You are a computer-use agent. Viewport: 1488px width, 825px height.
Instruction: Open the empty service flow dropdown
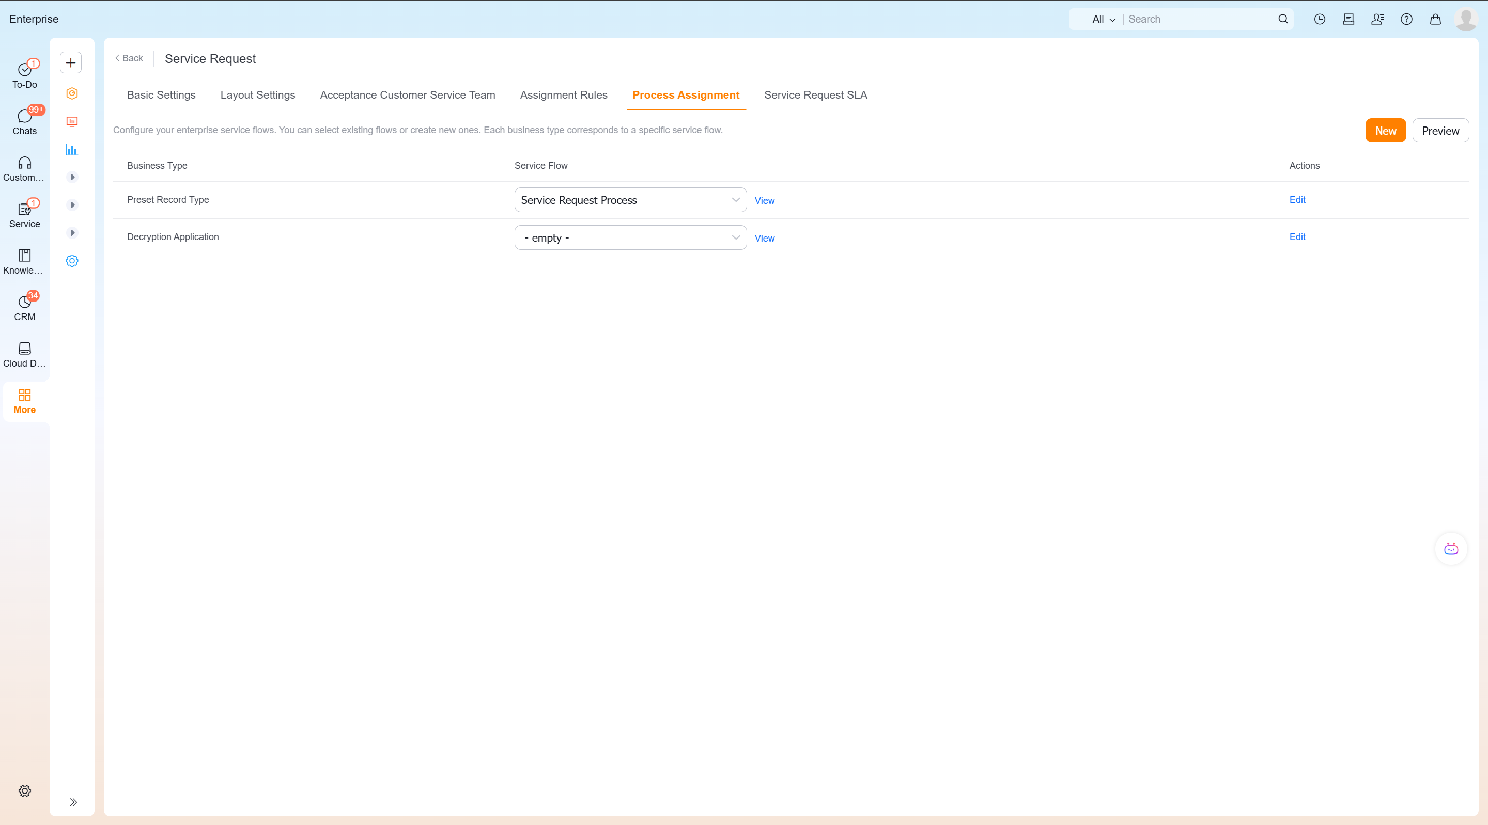[630, 237]
